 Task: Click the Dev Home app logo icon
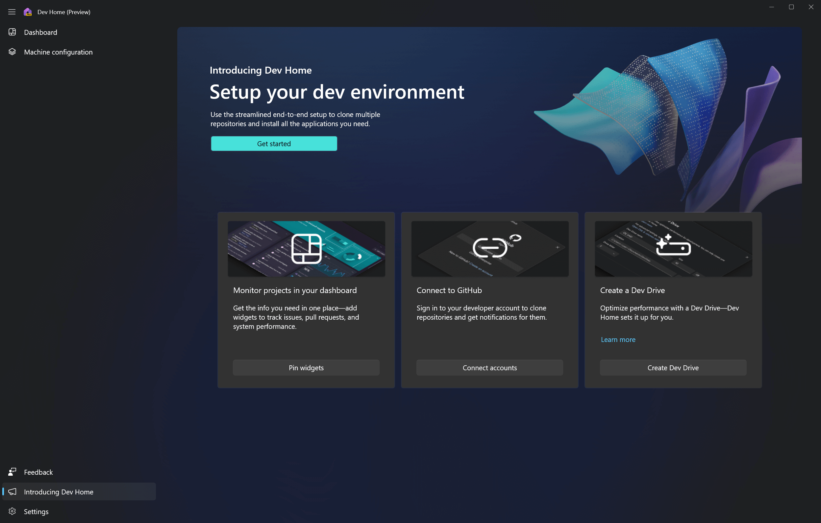(x=28, y=12)
